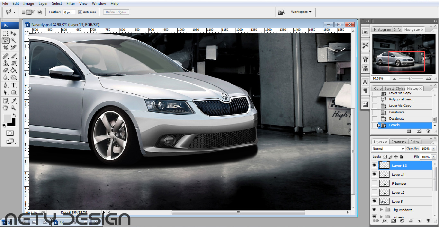Select the Zoom tool
This screenshot has height=227, width=439.
click(x=13, y=108)
